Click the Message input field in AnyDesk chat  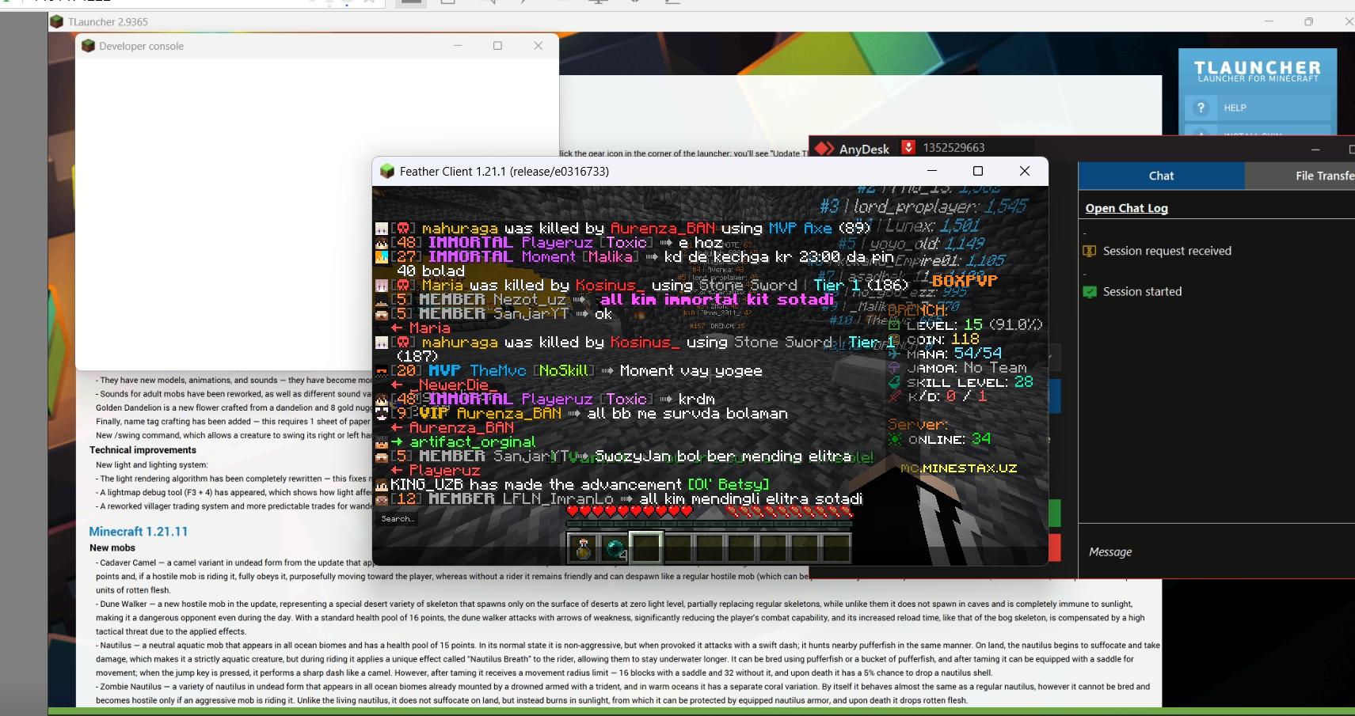click(x=1216, y=551)
